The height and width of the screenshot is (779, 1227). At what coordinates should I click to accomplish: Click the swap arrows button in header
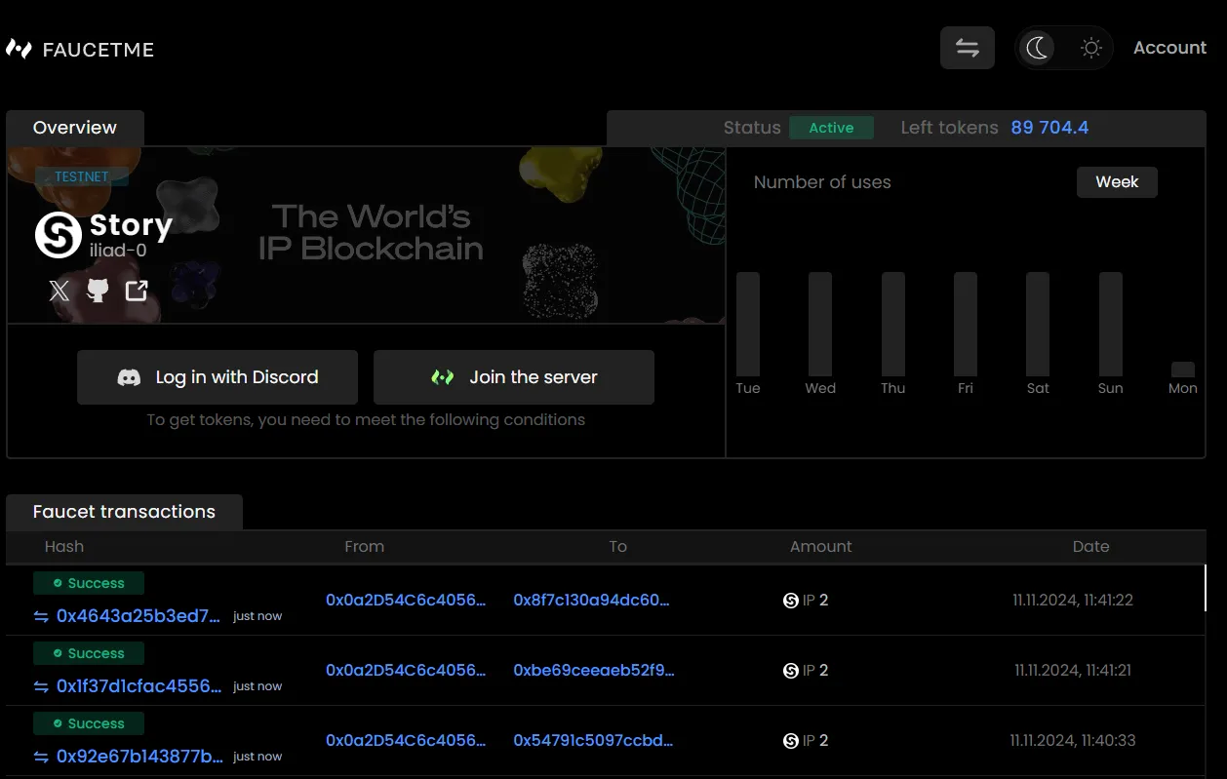tap(967, 48)
